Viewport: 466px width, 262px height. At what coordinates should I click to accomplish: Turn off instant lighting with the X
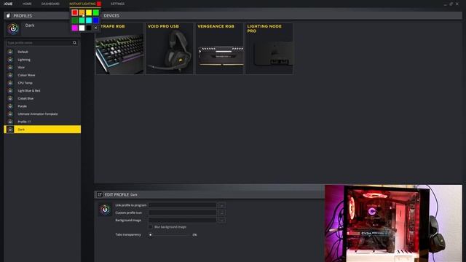click(x=95, y=28)
